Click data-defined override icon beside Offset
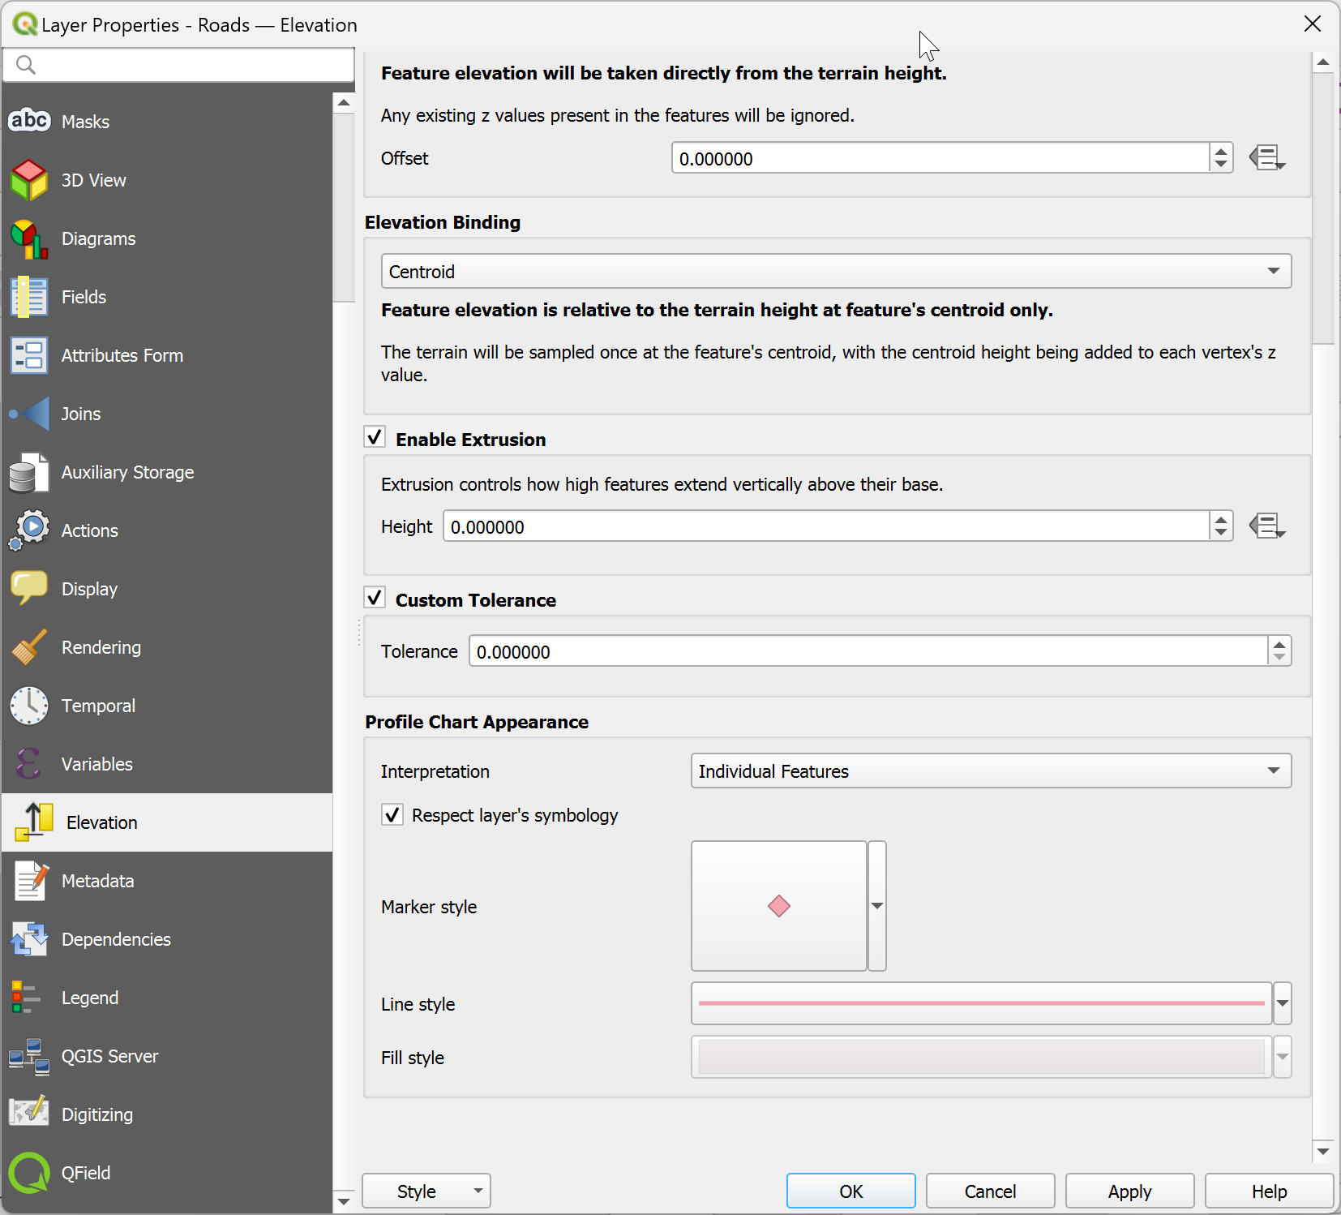Screen dimensions: 1341x1215 pyautogui.click(x=1266, y=158)
